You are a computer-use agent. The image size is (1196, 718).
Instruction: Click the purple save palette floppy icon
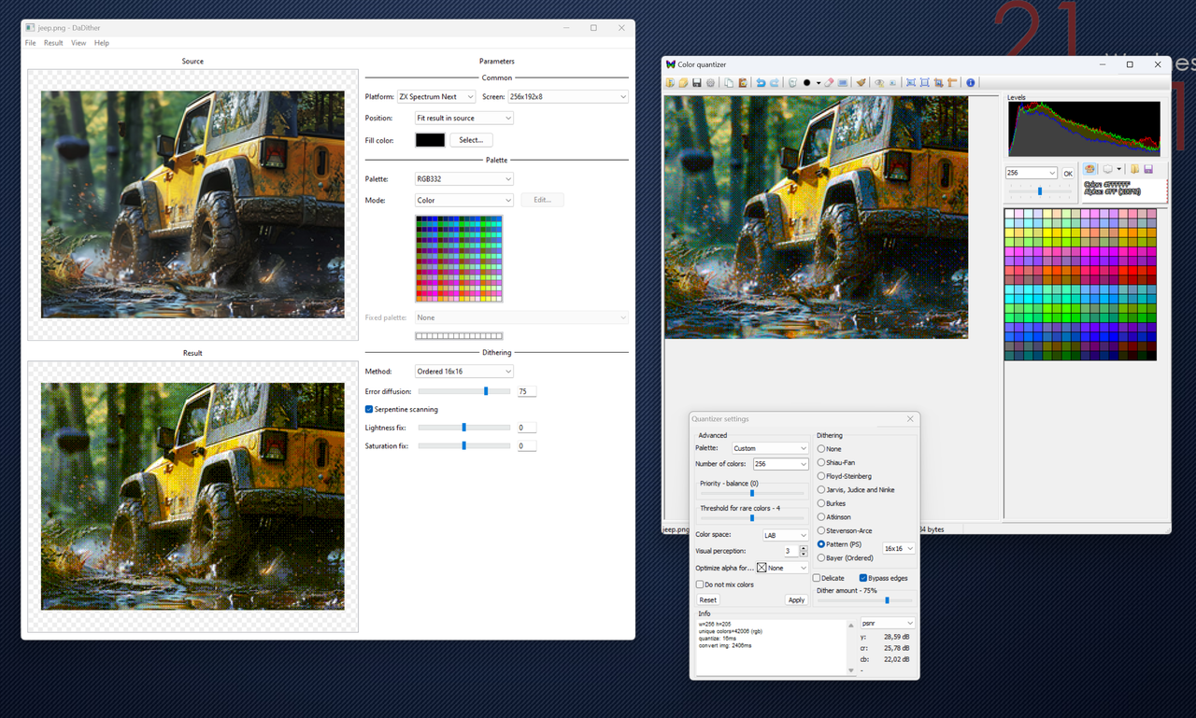pos(1148,169)
